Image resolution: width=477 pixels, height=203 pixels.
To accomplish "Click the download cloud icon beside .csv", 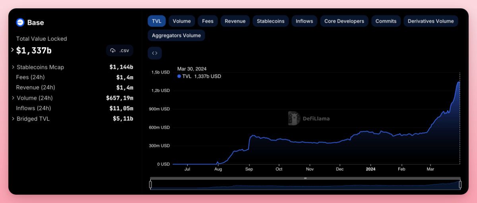I will 113,50.
